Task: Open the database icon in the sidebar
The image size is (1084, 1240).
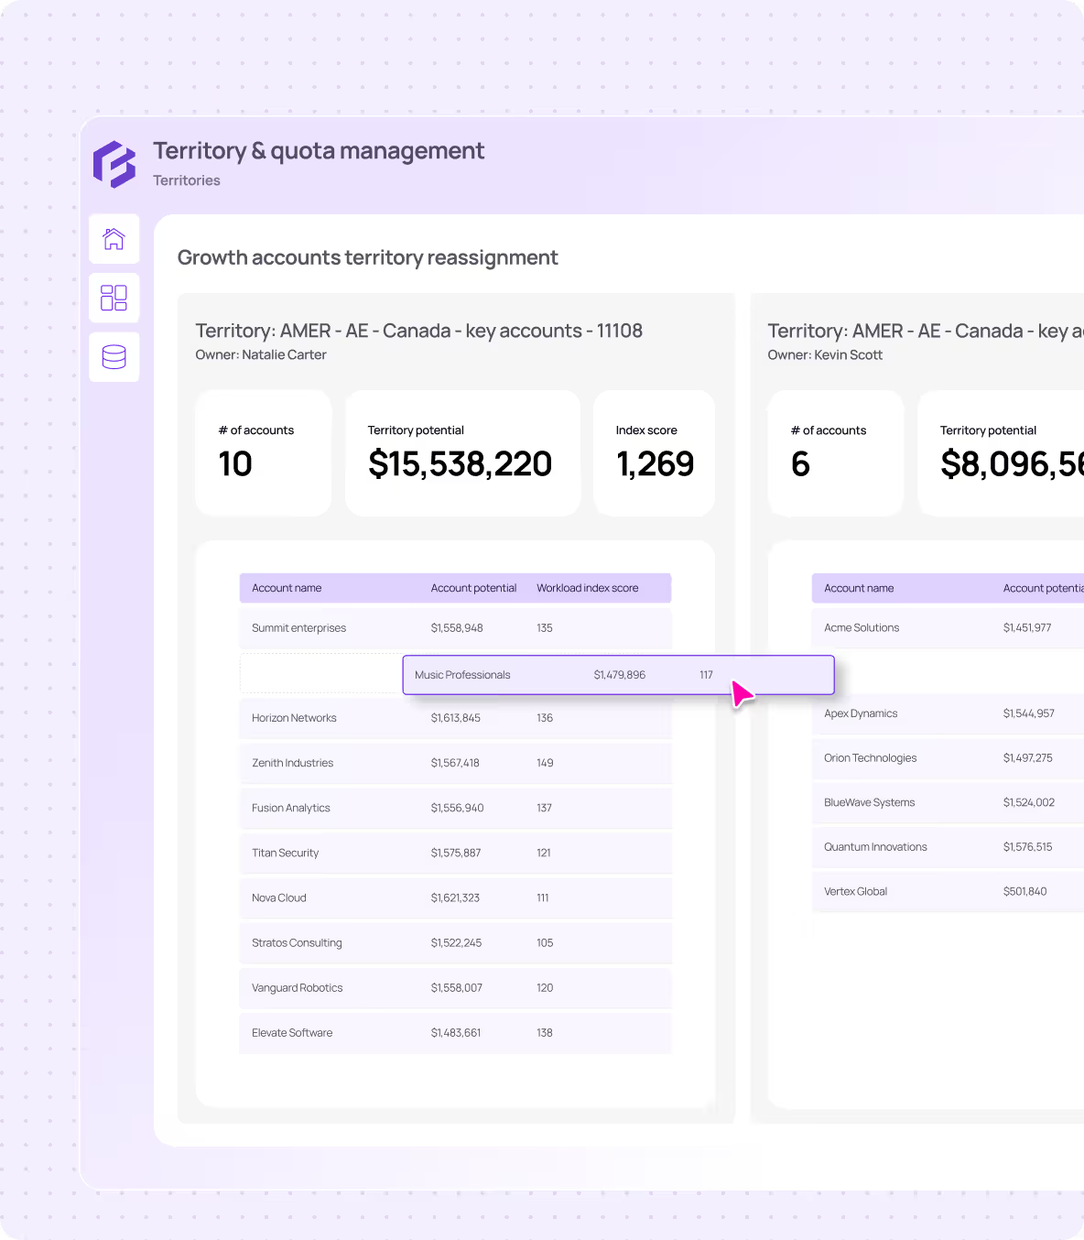Action: [x=114, y=356]
